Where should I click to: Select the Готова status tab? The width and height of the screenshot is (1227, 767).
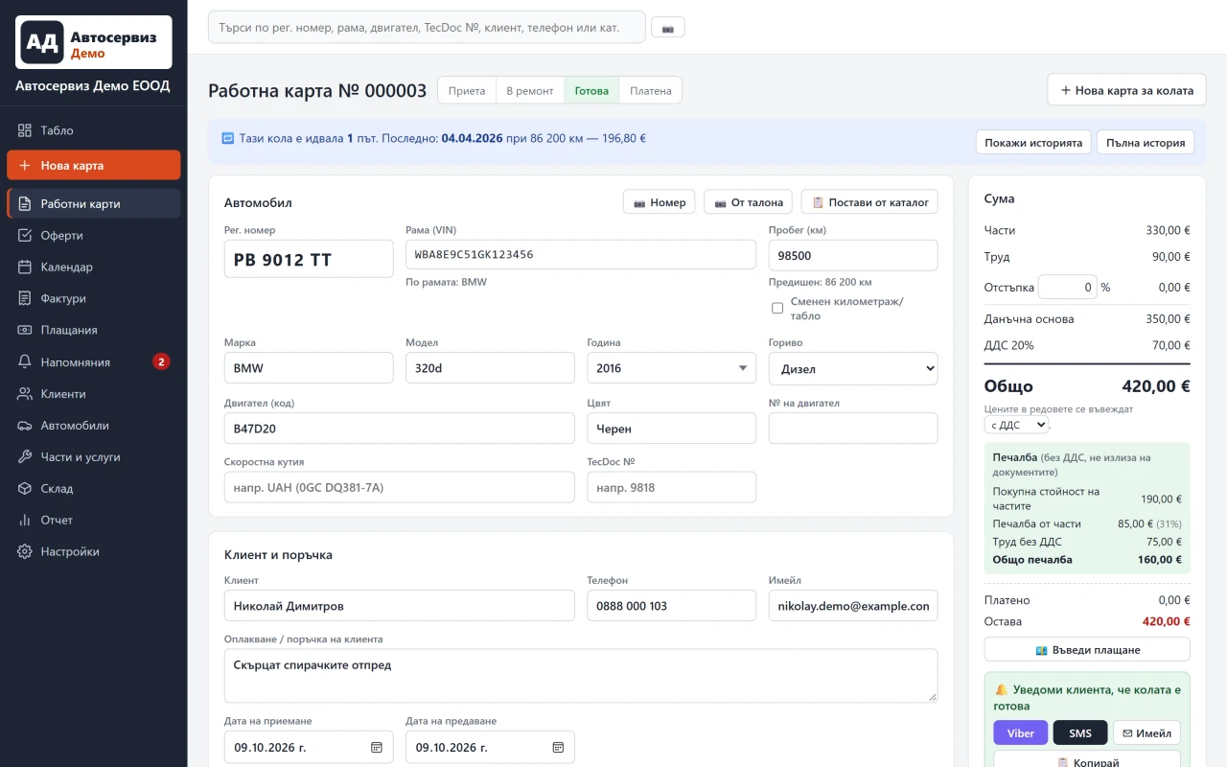pos(591,90)
